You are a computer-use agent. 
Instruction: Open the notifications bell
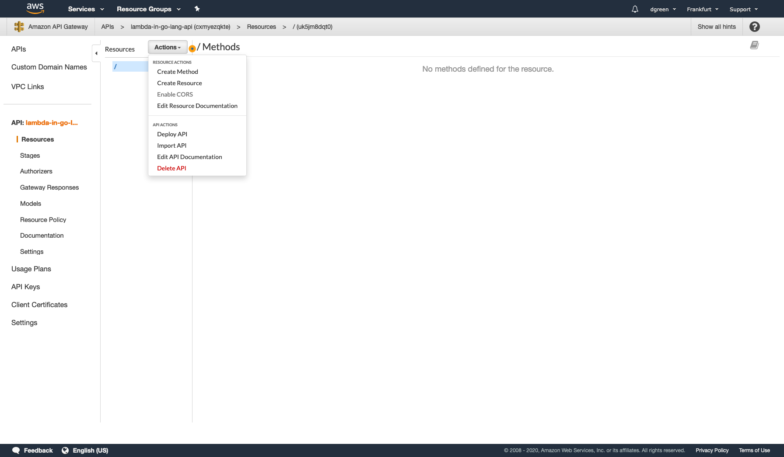pyautogui.click(x=635, y=9)
